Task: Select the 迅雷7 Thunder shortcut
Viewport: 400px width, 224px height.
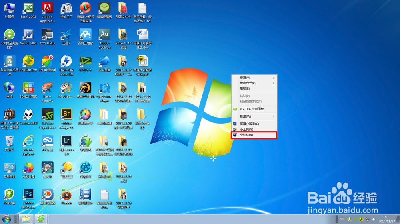Action: click(66, 37)
